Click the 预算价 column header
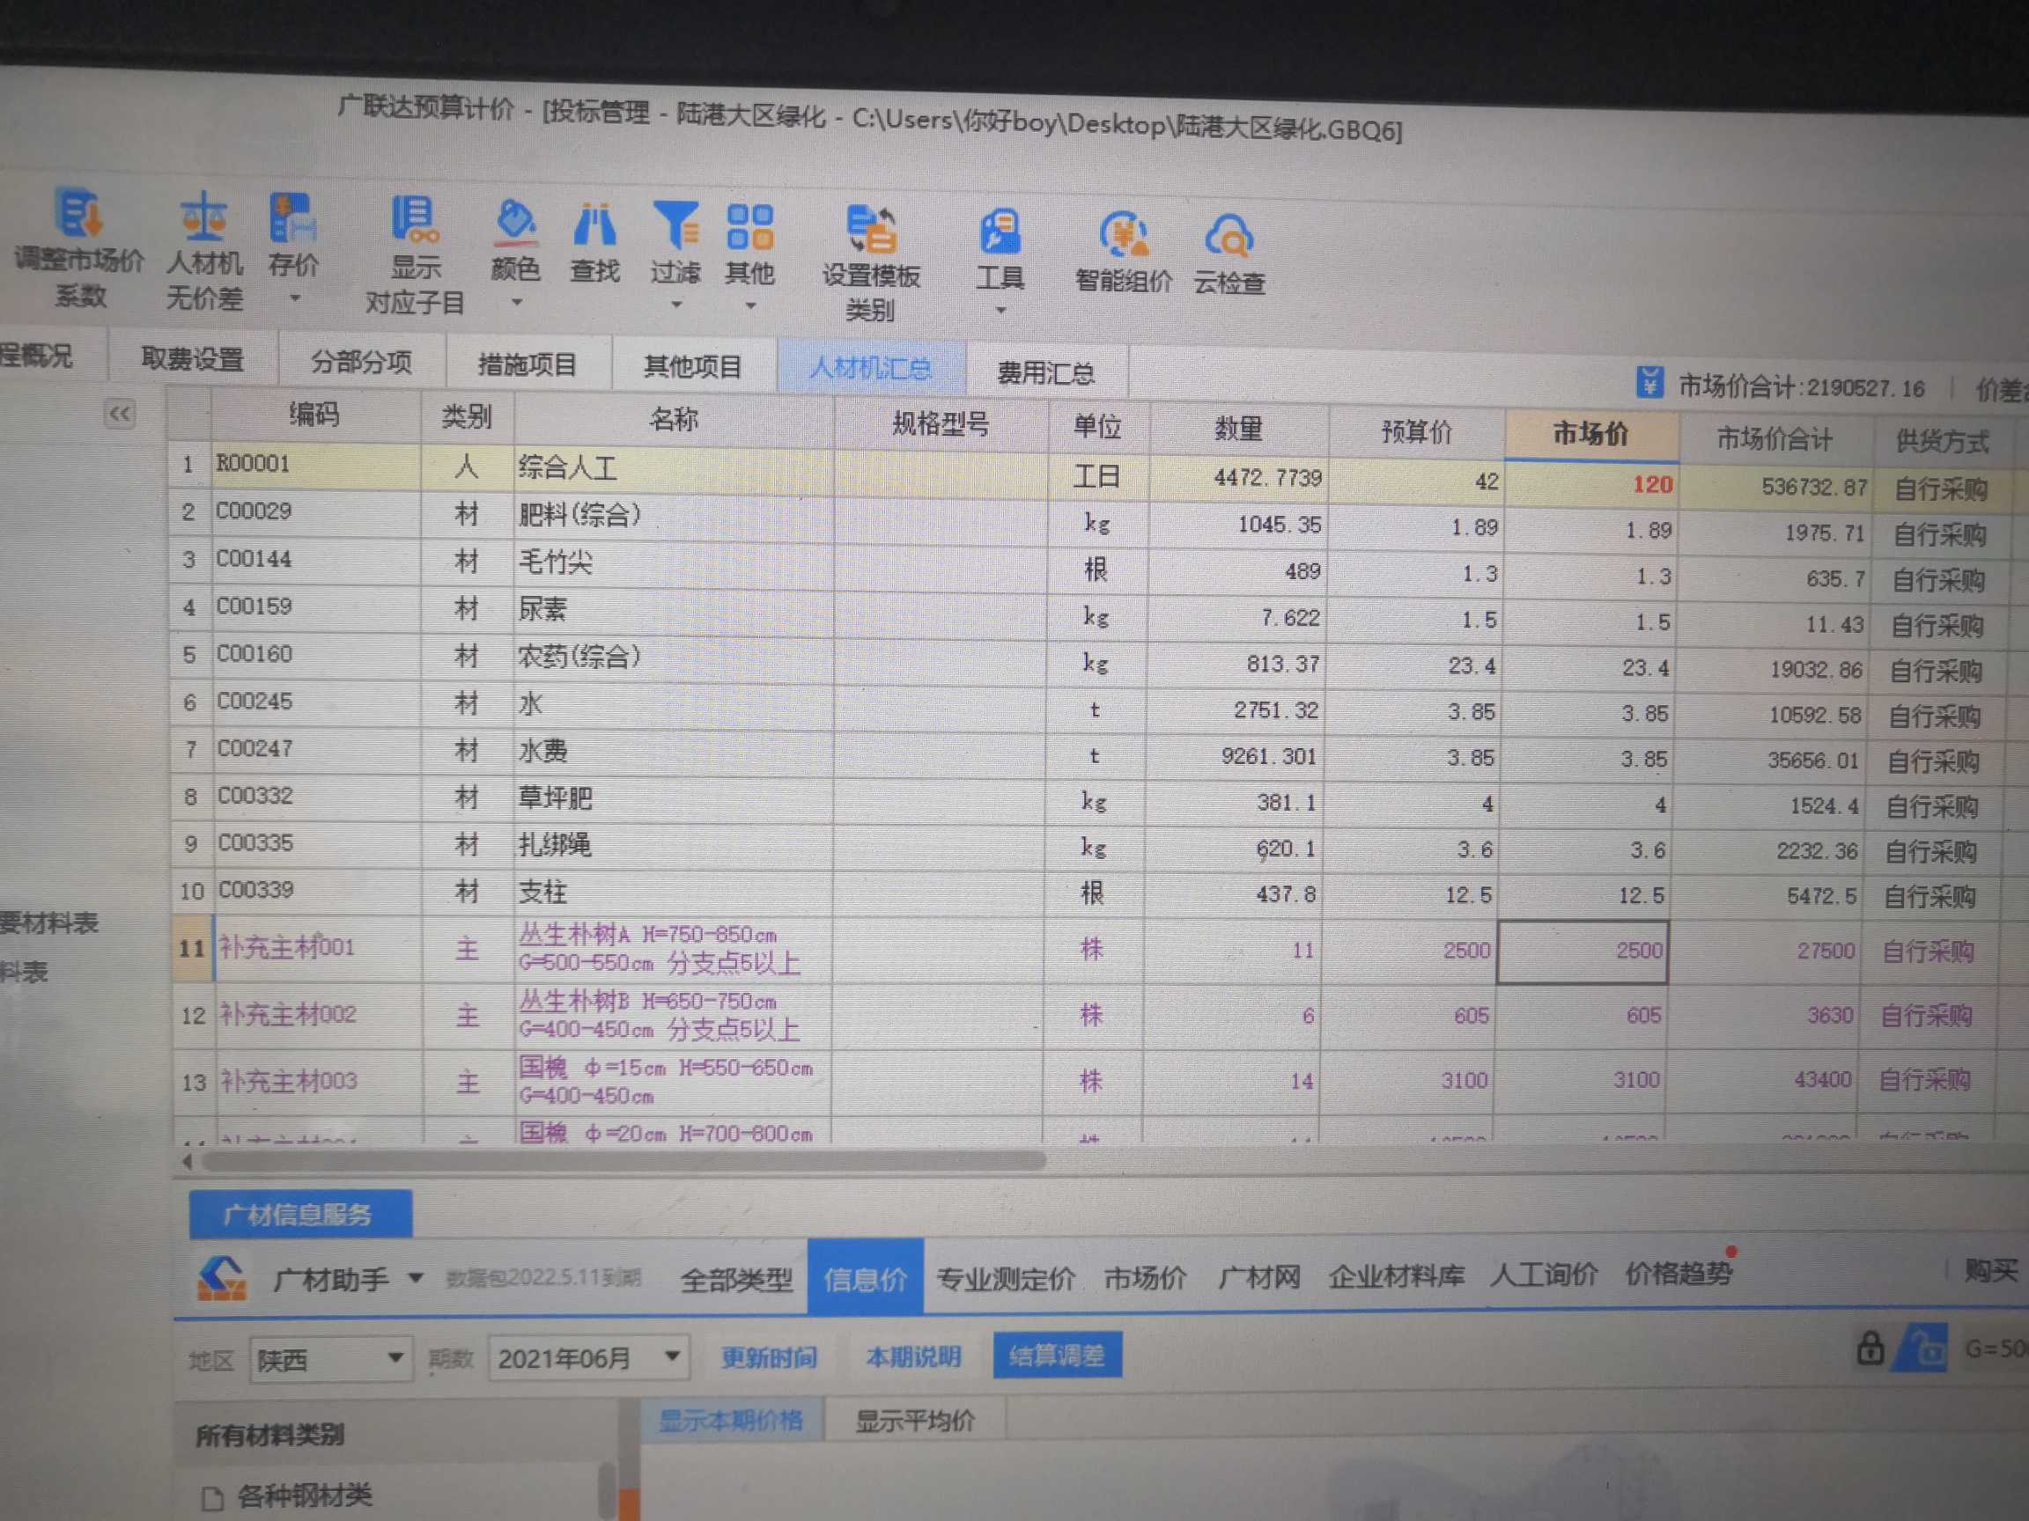This screenshot has width=2029, height=1521. (x=1416, y=431)
